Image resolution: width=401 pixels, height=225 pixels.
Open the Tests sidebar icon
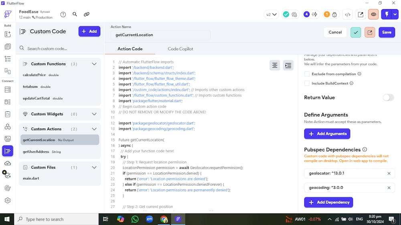[7, 175]
